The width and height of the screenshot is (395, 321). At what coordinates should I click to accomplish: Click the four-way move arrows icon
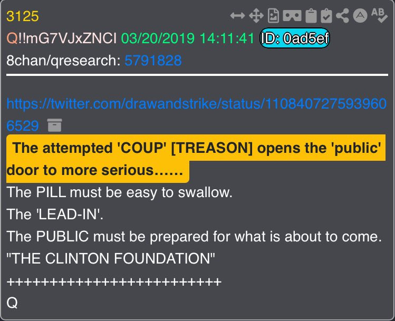[256, 16]
